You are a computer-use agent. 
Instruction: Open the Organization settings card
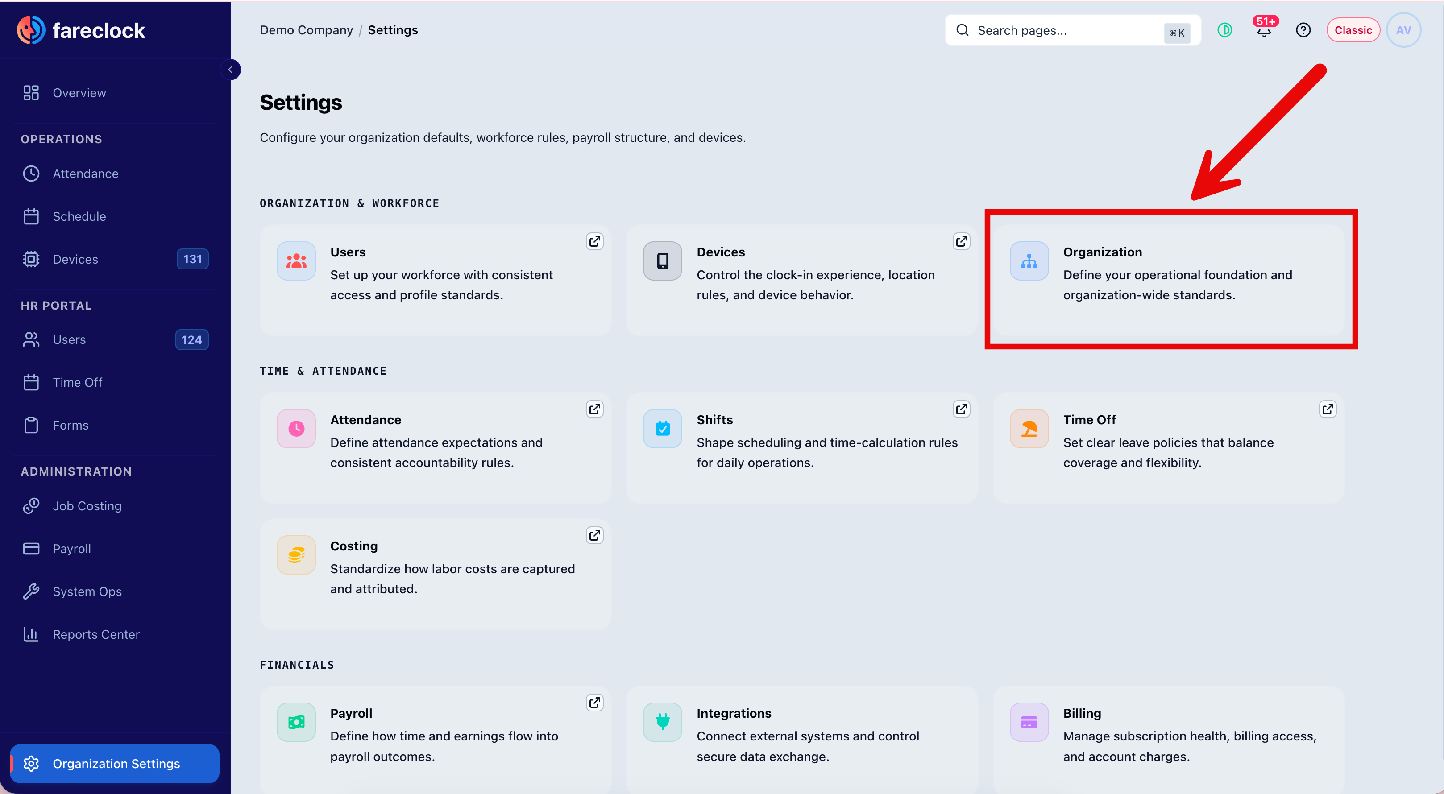coord(1168,280)
